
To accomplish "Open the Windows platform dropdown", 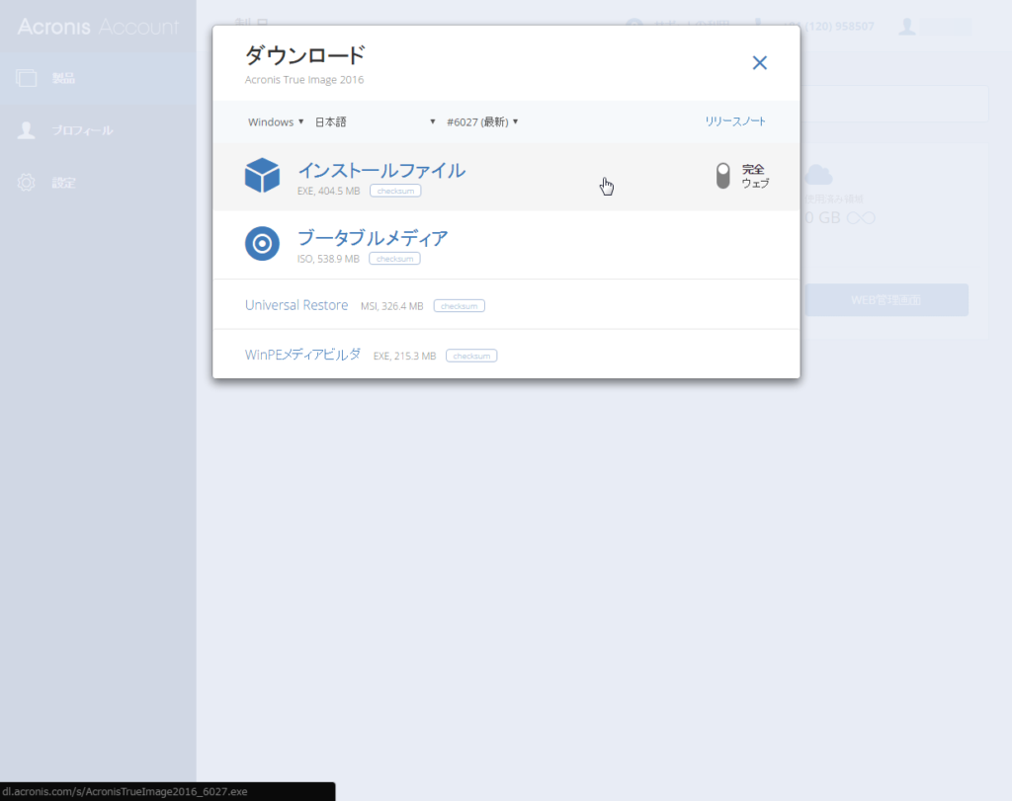I will [276, 121].
